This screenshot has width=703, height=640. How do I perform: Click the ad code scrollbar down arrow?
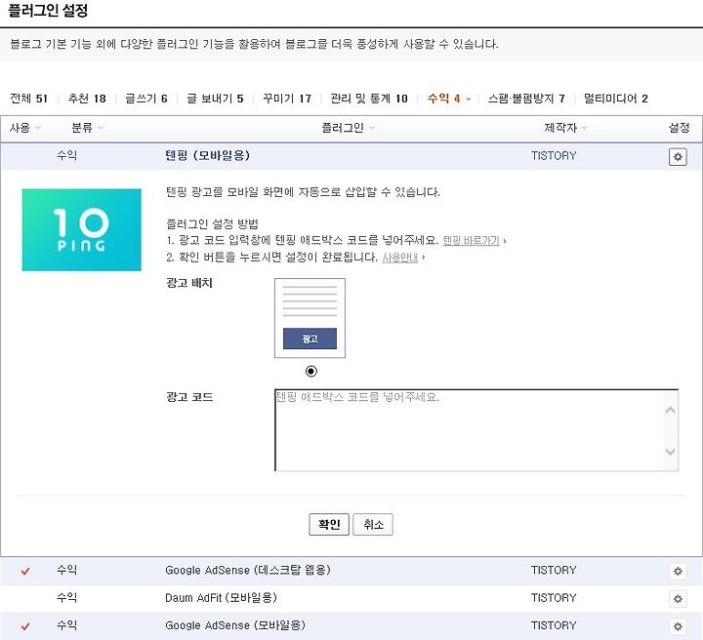point(670,452)
